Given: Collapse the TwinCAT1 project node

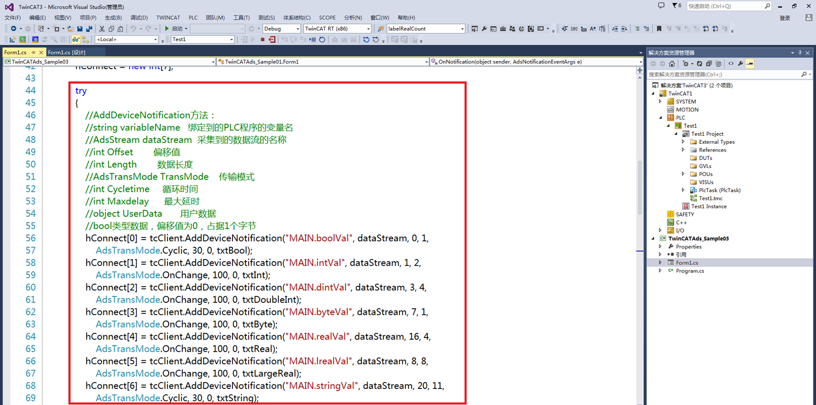Looking at the screenshot, I should click(654, 94).
